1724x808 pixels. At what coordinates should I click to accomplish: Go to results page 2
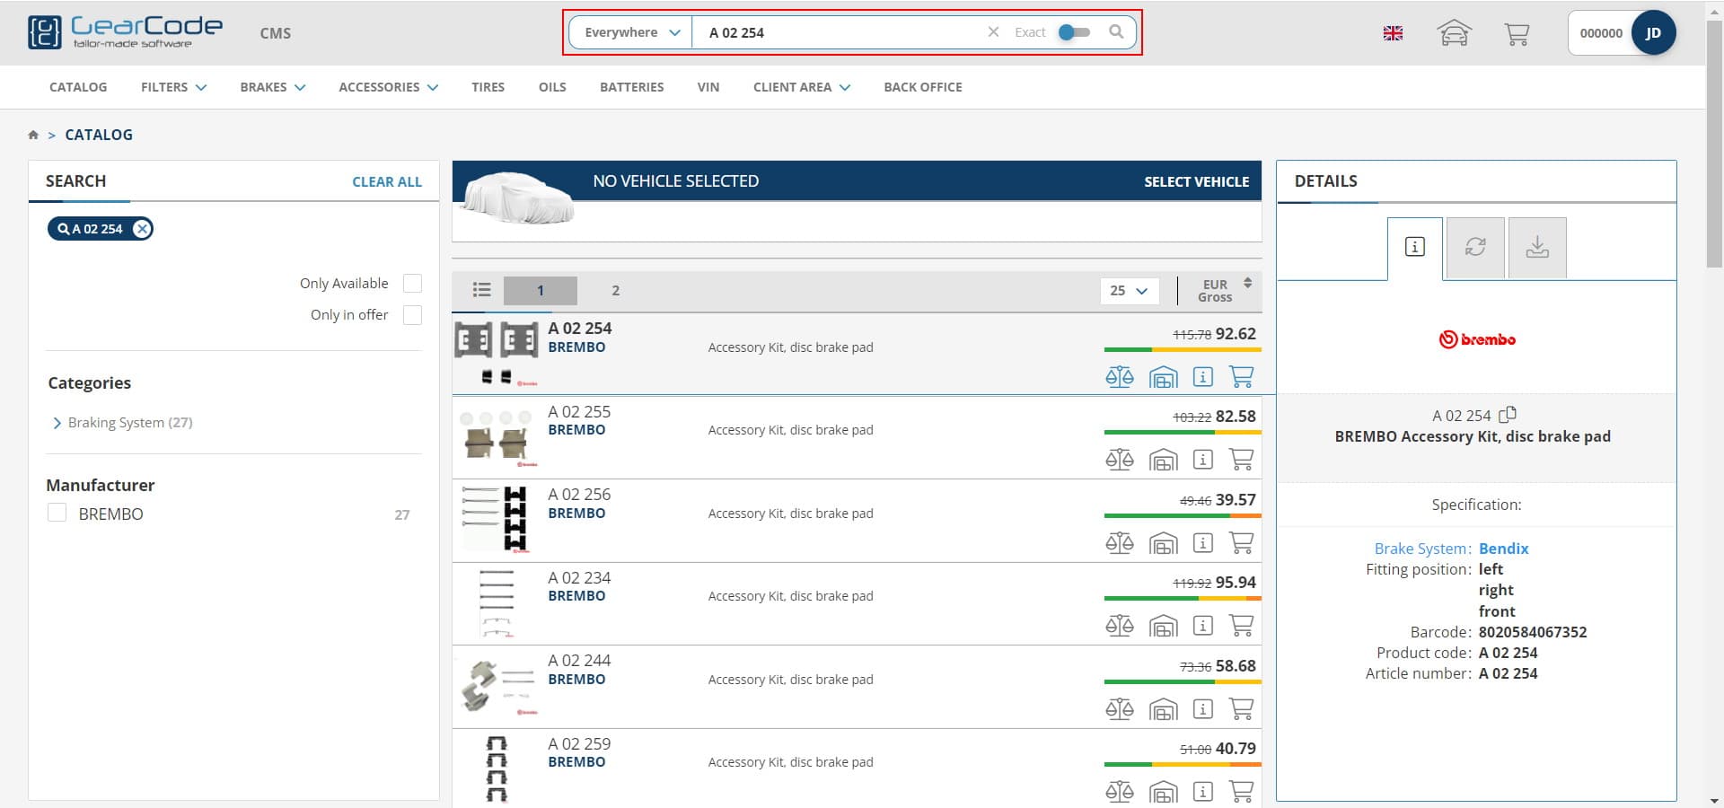[x=615, y=290]
